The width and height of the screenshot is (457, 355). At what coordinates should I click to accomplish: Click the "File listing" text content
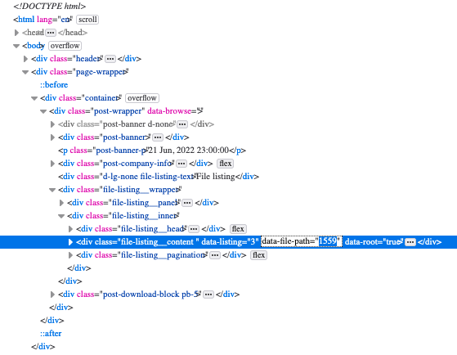[x=215, y=177]
